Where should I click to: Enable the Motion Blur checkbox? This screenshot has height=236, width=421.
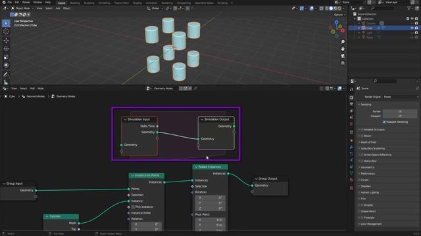(x=362, y=161)
